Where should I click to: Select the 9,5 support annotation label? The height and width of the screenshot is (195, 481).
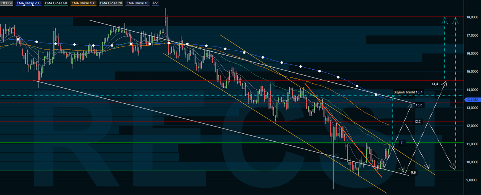[x=415, y=173]
